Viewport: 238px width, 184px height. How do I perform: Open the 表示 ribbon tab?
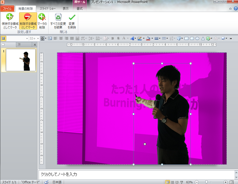(66, 8)
